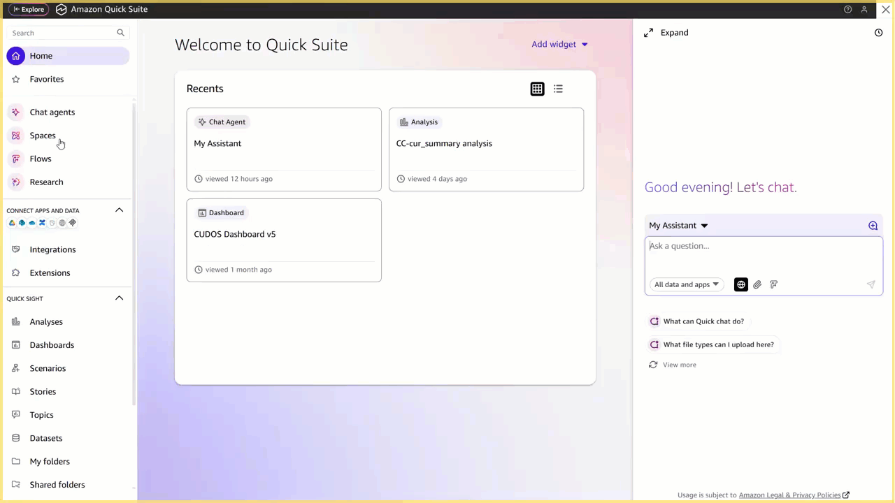Open the Quick chat settings clock icon

click(x=878, y=32)
